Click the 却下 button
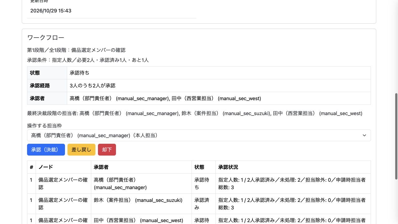The height and width of the screenshot is (224, 398). coord(107,150)
